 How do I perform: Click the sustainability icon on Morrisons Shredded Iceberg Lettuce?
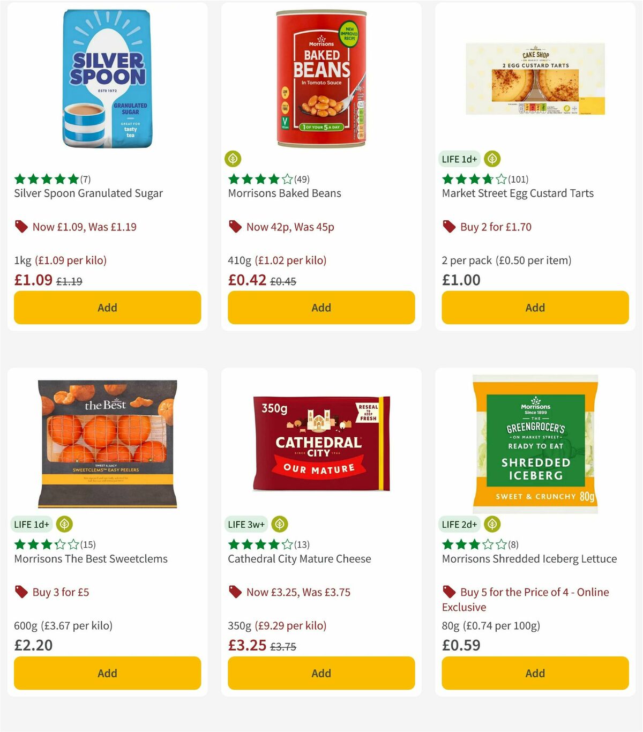click(492, 524)
